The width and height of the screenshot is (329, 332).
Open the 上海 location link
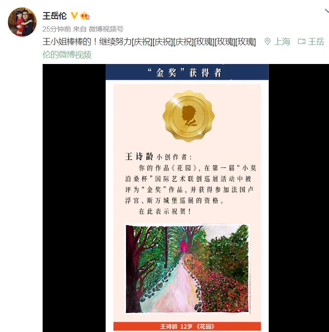tap(282, 42)
